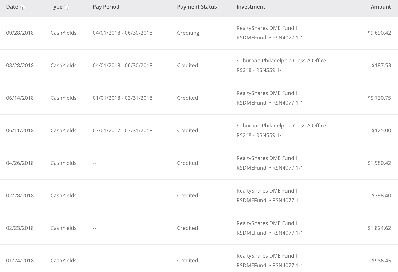The width and height of the screenshot is (398, 272).
Task: Select the 04/26/2018 date cell
Action: tap(20, 163)
